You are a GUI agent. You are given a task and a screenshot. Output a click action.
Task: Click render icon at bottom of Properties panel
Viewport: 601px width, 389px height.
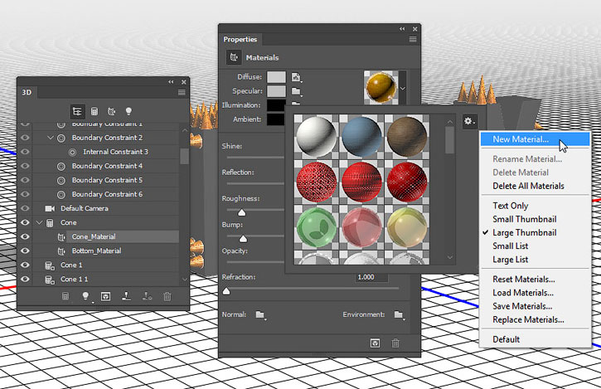pyautogui.click(x=375, y=343)
